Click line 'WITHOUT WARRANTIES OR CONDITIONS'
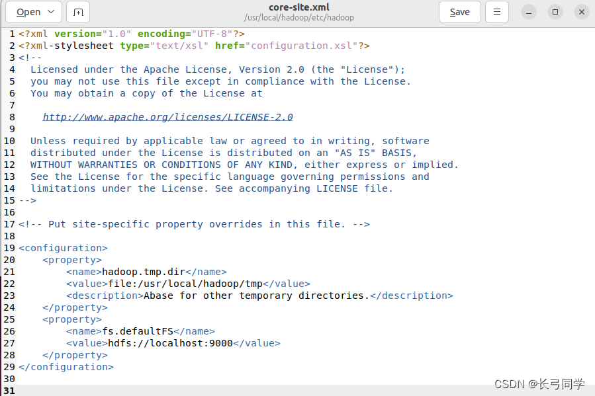Screen dimensions: 595x396 coord(244,165)
